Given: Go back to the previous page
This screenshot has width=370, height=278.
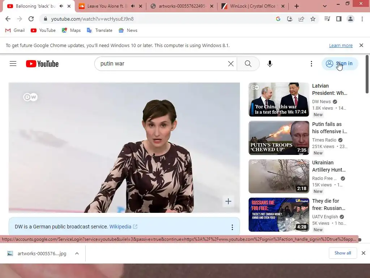Looking at the screenshot, I should point(8,19).
